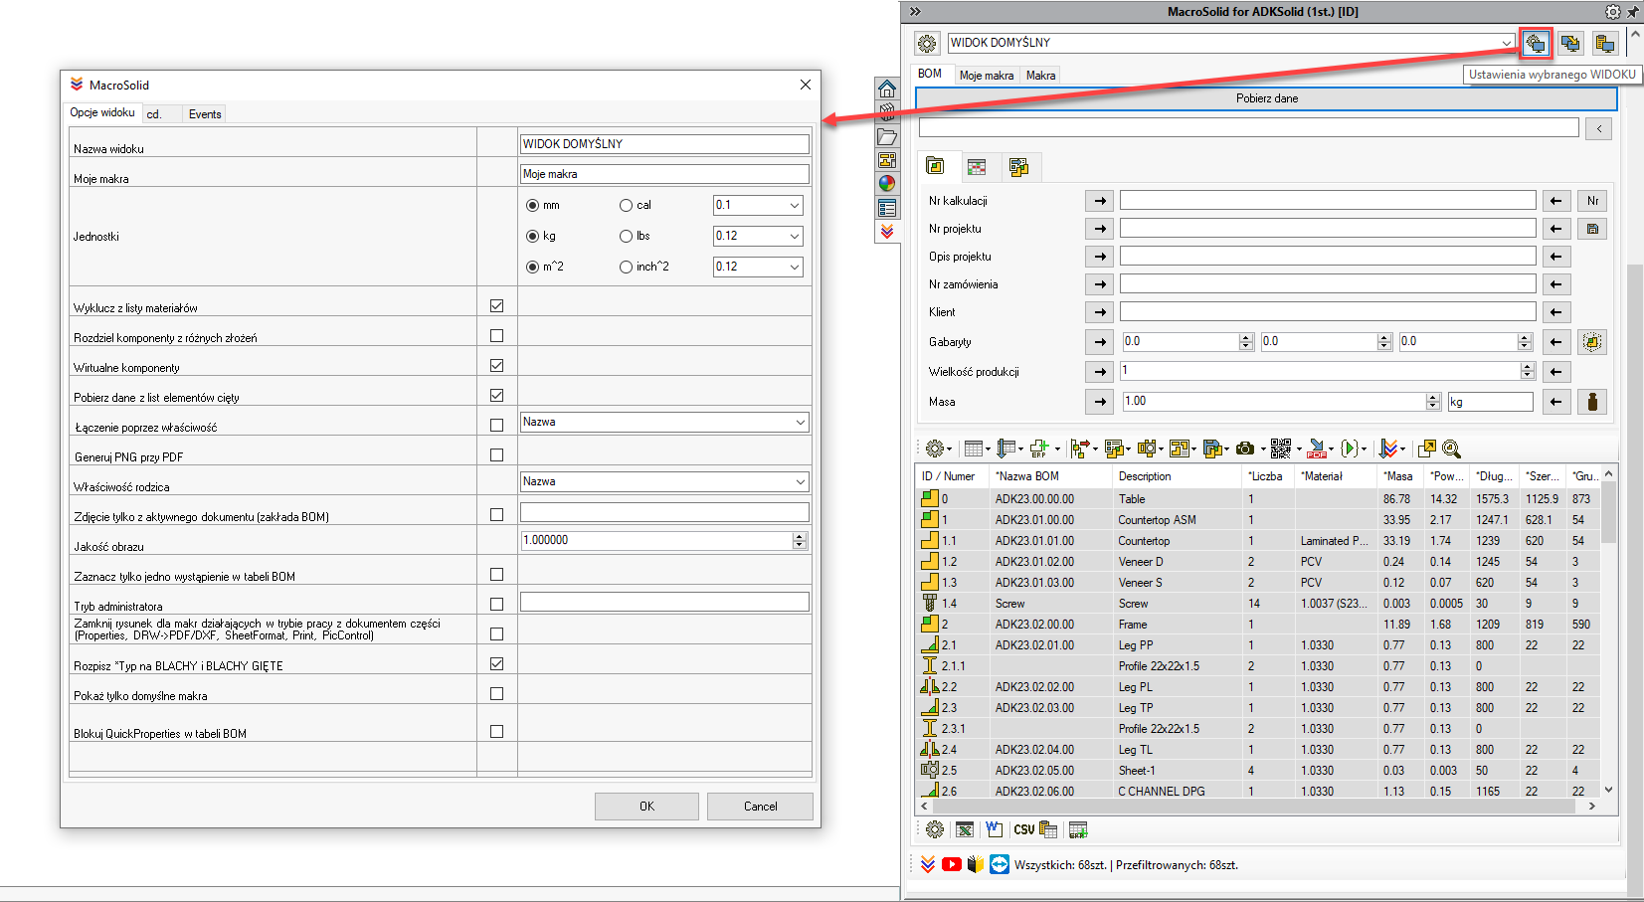Screen dimensions: 1644x902
Task: Open the selected view settings icon
Action: pyautogui.click(x=1536, y=43)
